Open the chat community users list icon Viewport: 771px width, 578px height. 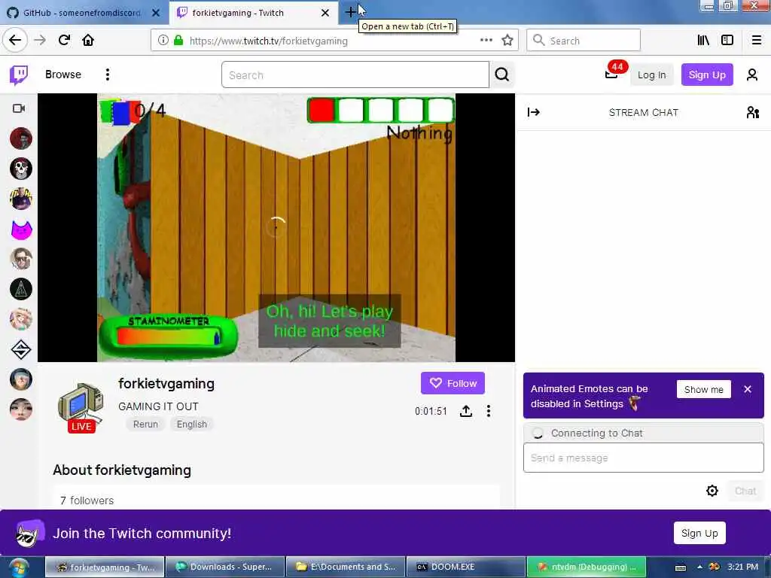[752, 113]
